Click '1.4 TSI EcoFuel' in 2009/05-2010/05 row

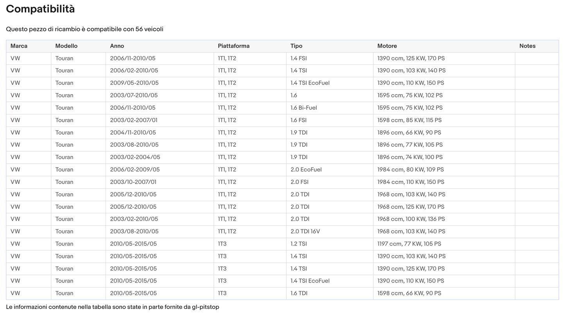coord(310,83)
